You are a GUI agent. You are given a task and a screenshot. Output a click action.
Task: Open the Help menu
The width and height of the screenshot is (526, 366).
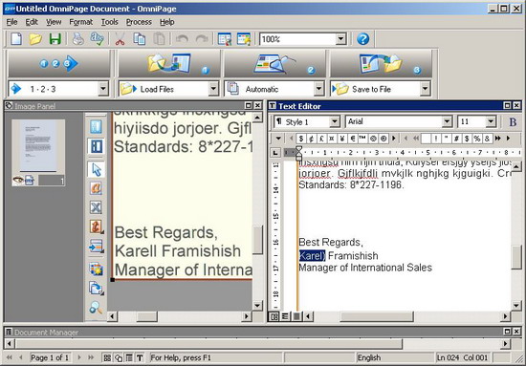tap(166, 22)
